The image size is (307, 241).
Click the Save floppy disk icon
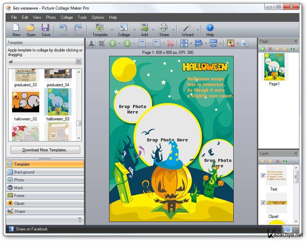click(46, 28)
